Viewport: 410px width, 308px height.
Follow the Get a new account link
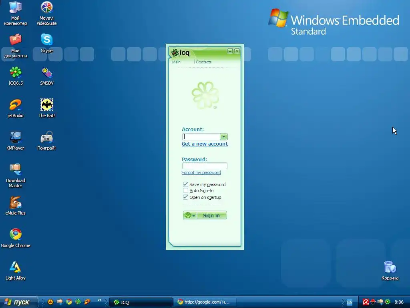pos(205,144)
